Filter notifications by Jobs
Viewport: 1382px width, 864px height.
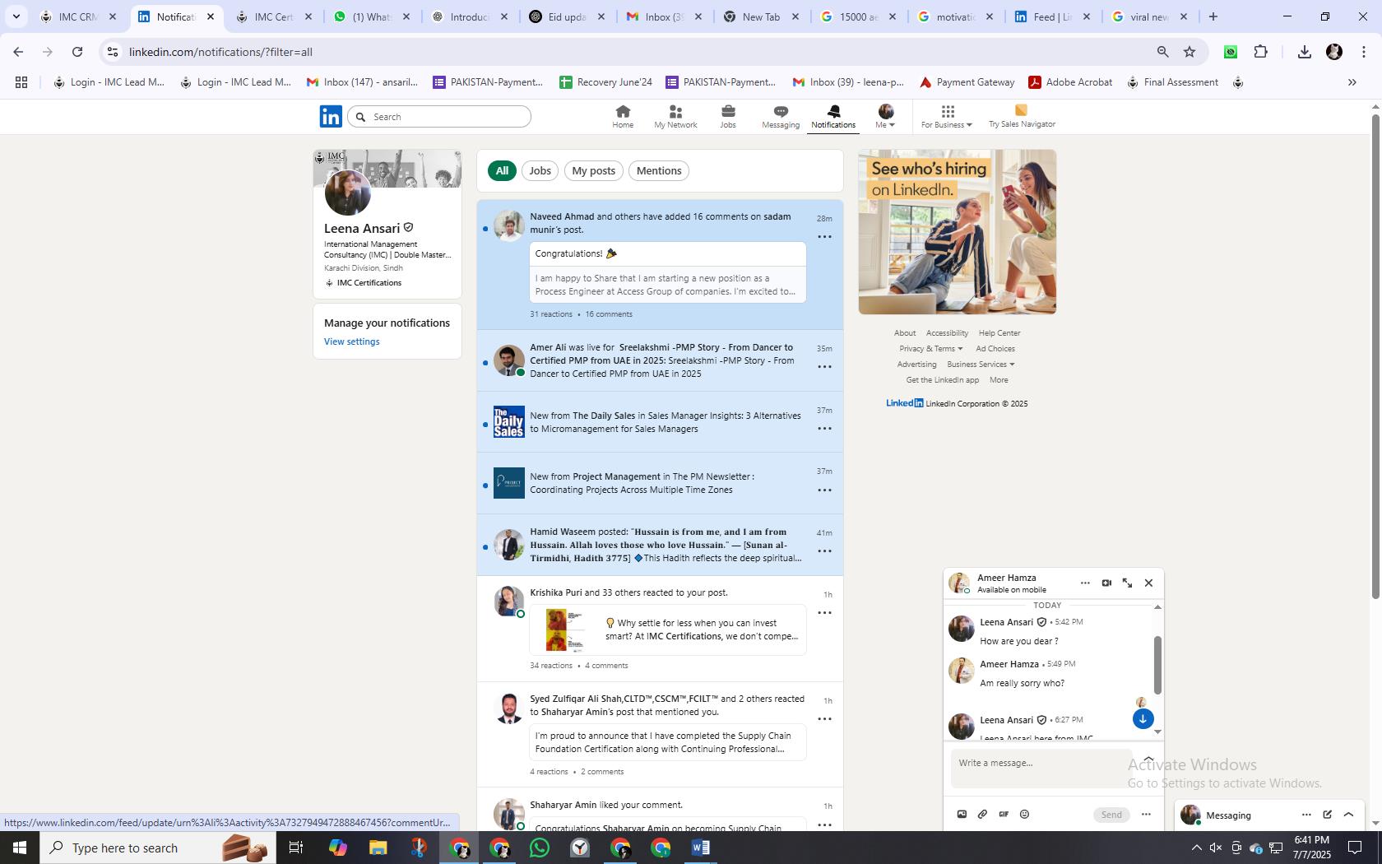click(540, 170)
